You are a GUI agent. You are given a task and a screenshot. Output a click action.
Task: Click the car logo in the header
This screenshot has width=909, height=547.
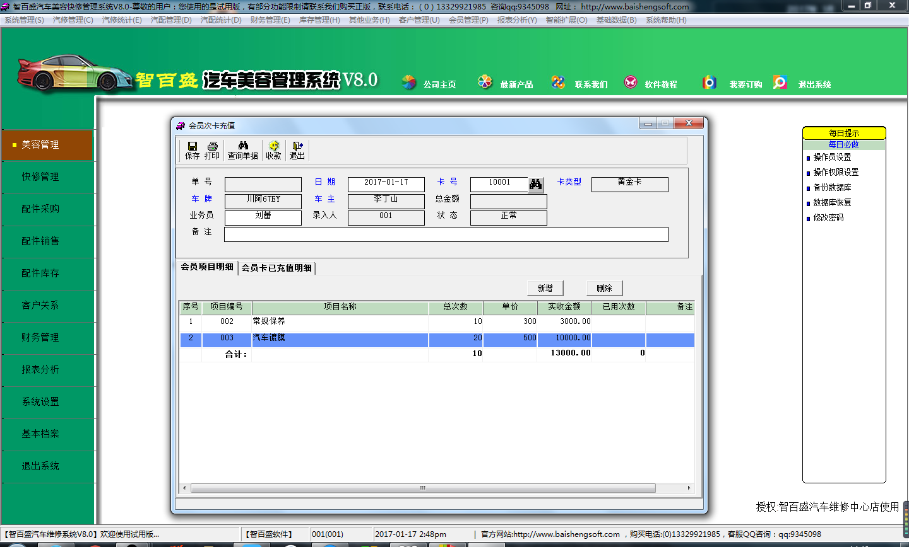click(74, 73)
